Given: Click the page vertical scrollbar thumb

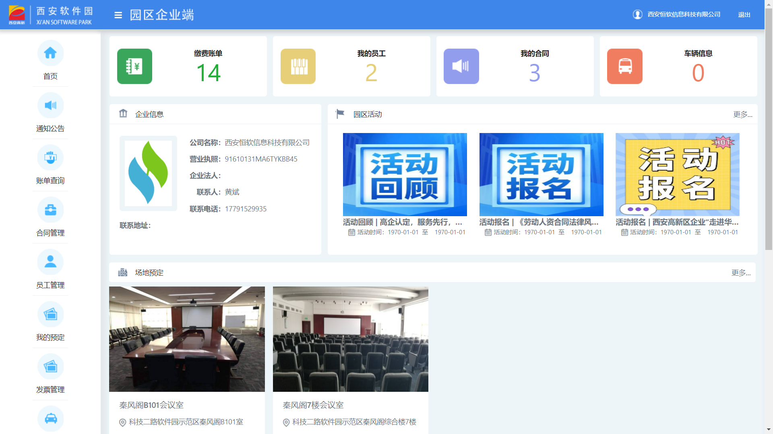Looking at the screenshot, I should click(769, 129).
